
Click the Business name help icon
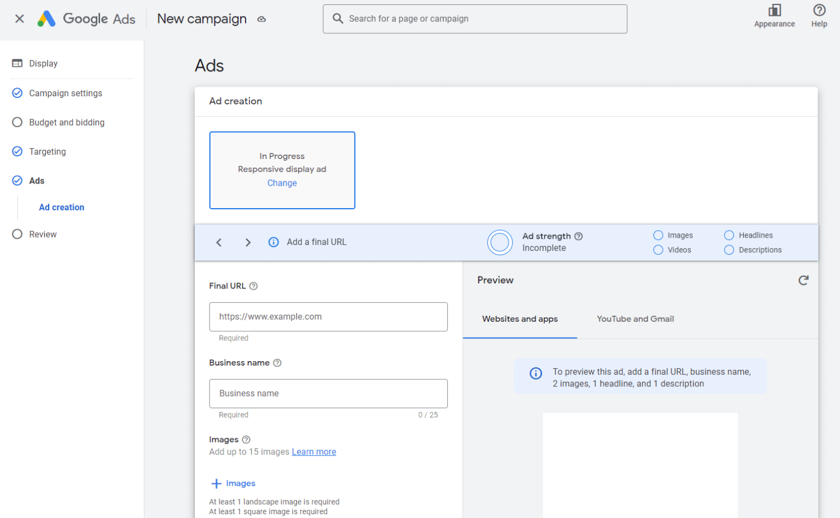tap(278, 363)
